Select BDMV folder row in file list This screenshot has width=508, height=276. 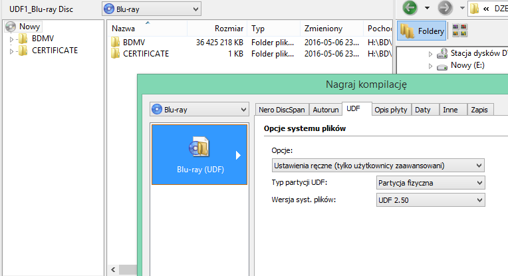pyautogui.click(x=250, y=43)
